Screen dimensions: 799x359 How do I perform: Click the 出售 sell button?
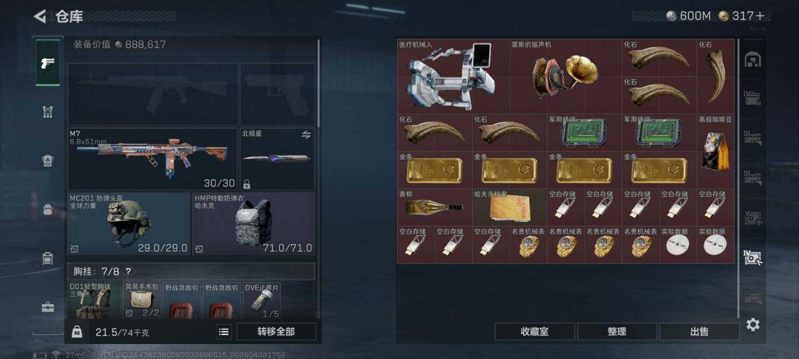click(x=699, y=332)
